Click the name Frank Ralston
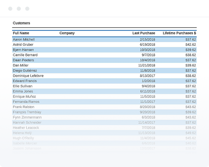The image size is (209, 167). coord(24,107)
